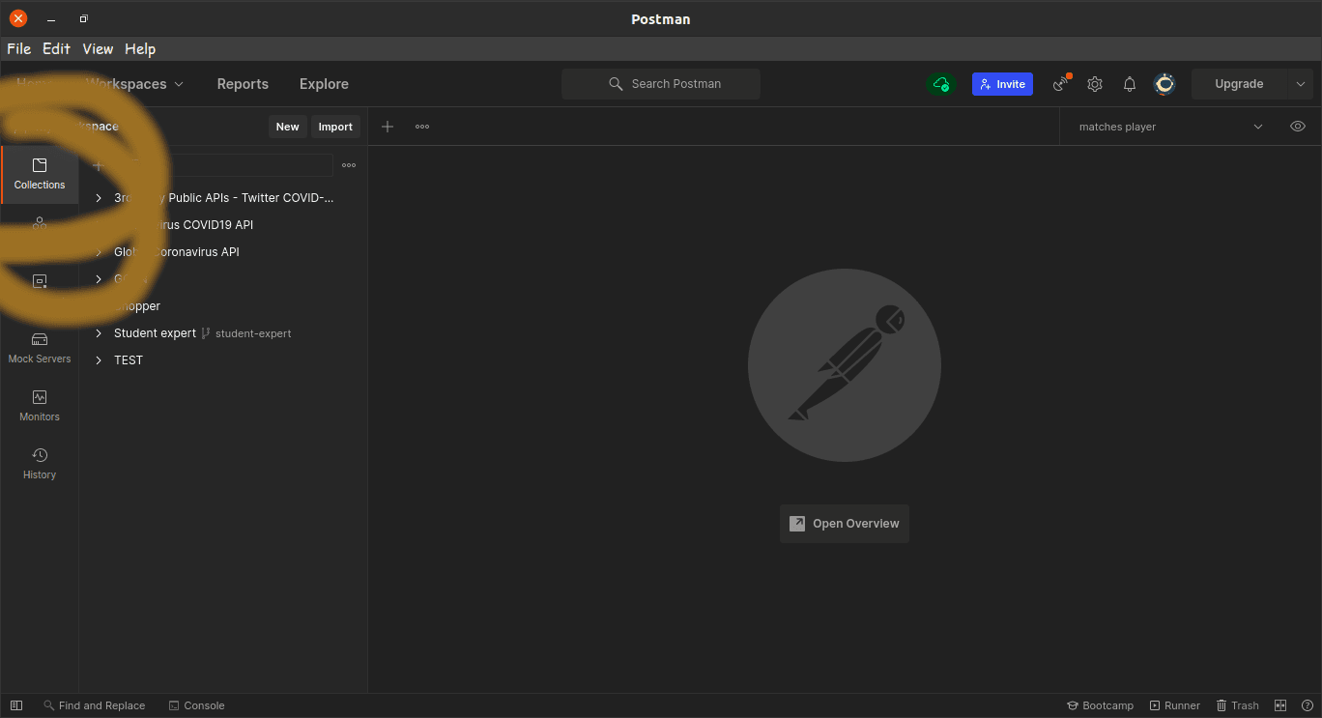
Task: Open the History sidebar panel
Action: (x=40, y=465)
